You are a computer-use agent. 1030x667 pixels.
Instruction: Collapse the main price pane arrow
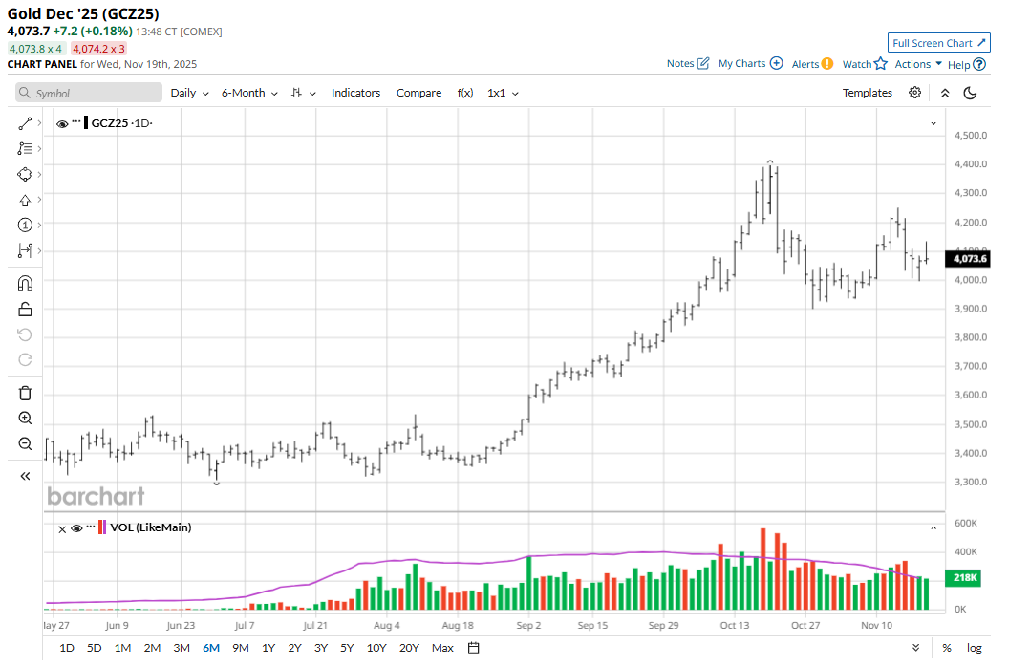click(933, 123)
